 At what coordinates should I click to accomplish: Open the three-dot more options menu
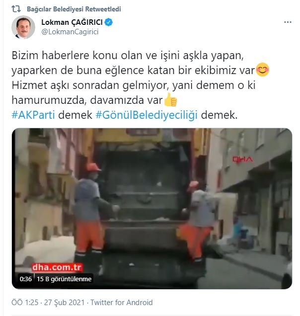(x=288, y=22)
